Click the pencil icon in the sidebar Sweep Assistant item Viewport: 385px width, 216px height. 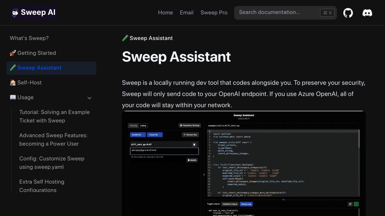(13, 68)
